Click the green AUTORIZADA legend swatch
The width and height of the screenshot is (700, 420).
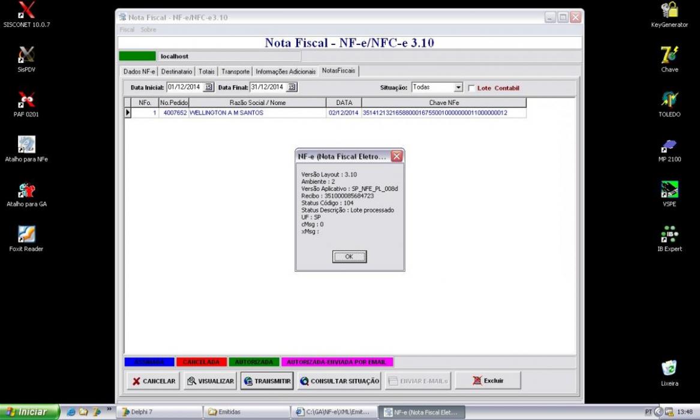click(254, 362)
